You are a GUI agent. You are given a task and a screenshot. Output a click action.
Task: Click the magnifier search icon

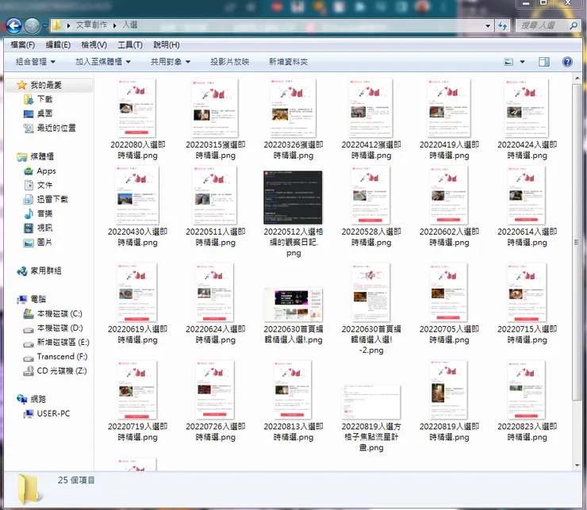pyautogui.click(x=574, y=25)
